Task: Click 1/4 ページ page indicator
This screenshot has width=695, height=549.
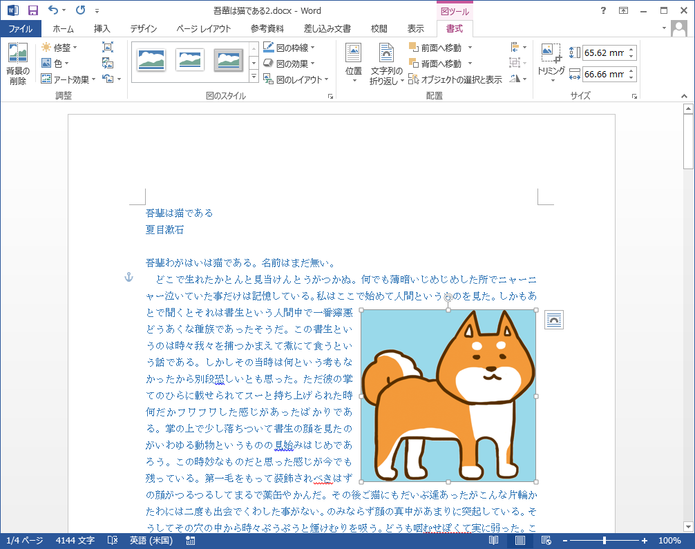Action: [25, 541]
